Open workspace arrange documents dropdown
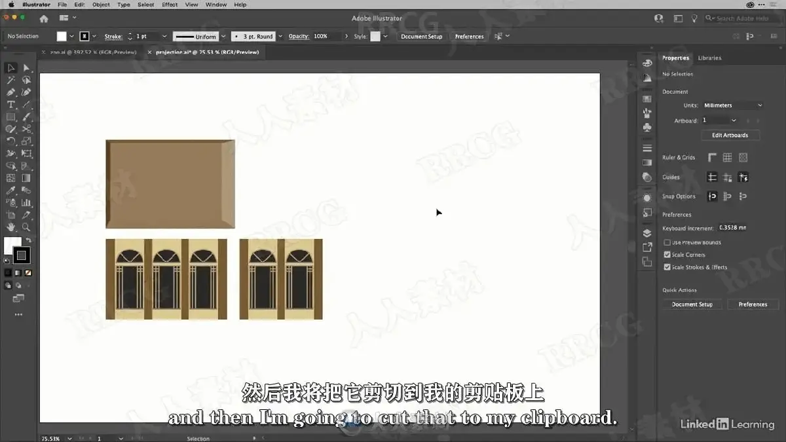Screen dimensions: 786x442 (67, 18)
